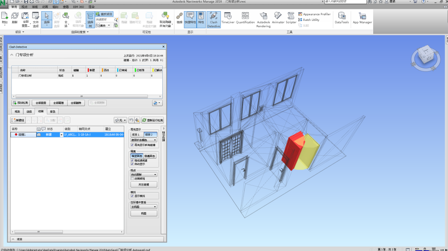The height and width of the screenshot is (251, 448).
Task: Expand the 项目 panel at bottom of Clash Detective
Action: coord(13,239)
